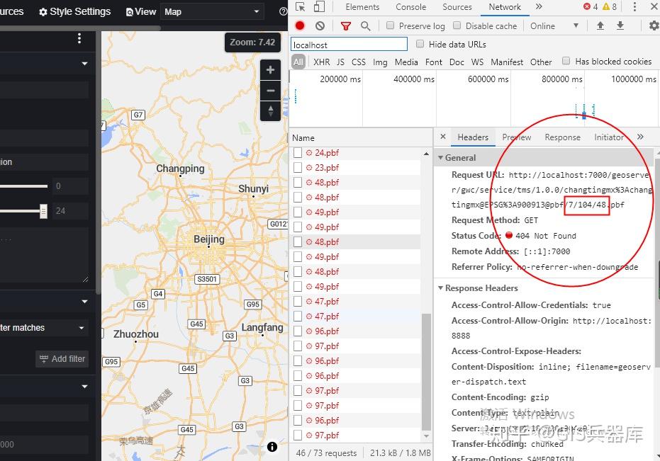Image resolution: width=660 pixels, height=461 pixels.
Task: Collapse the General section in Headers
Action: (442, 157)
